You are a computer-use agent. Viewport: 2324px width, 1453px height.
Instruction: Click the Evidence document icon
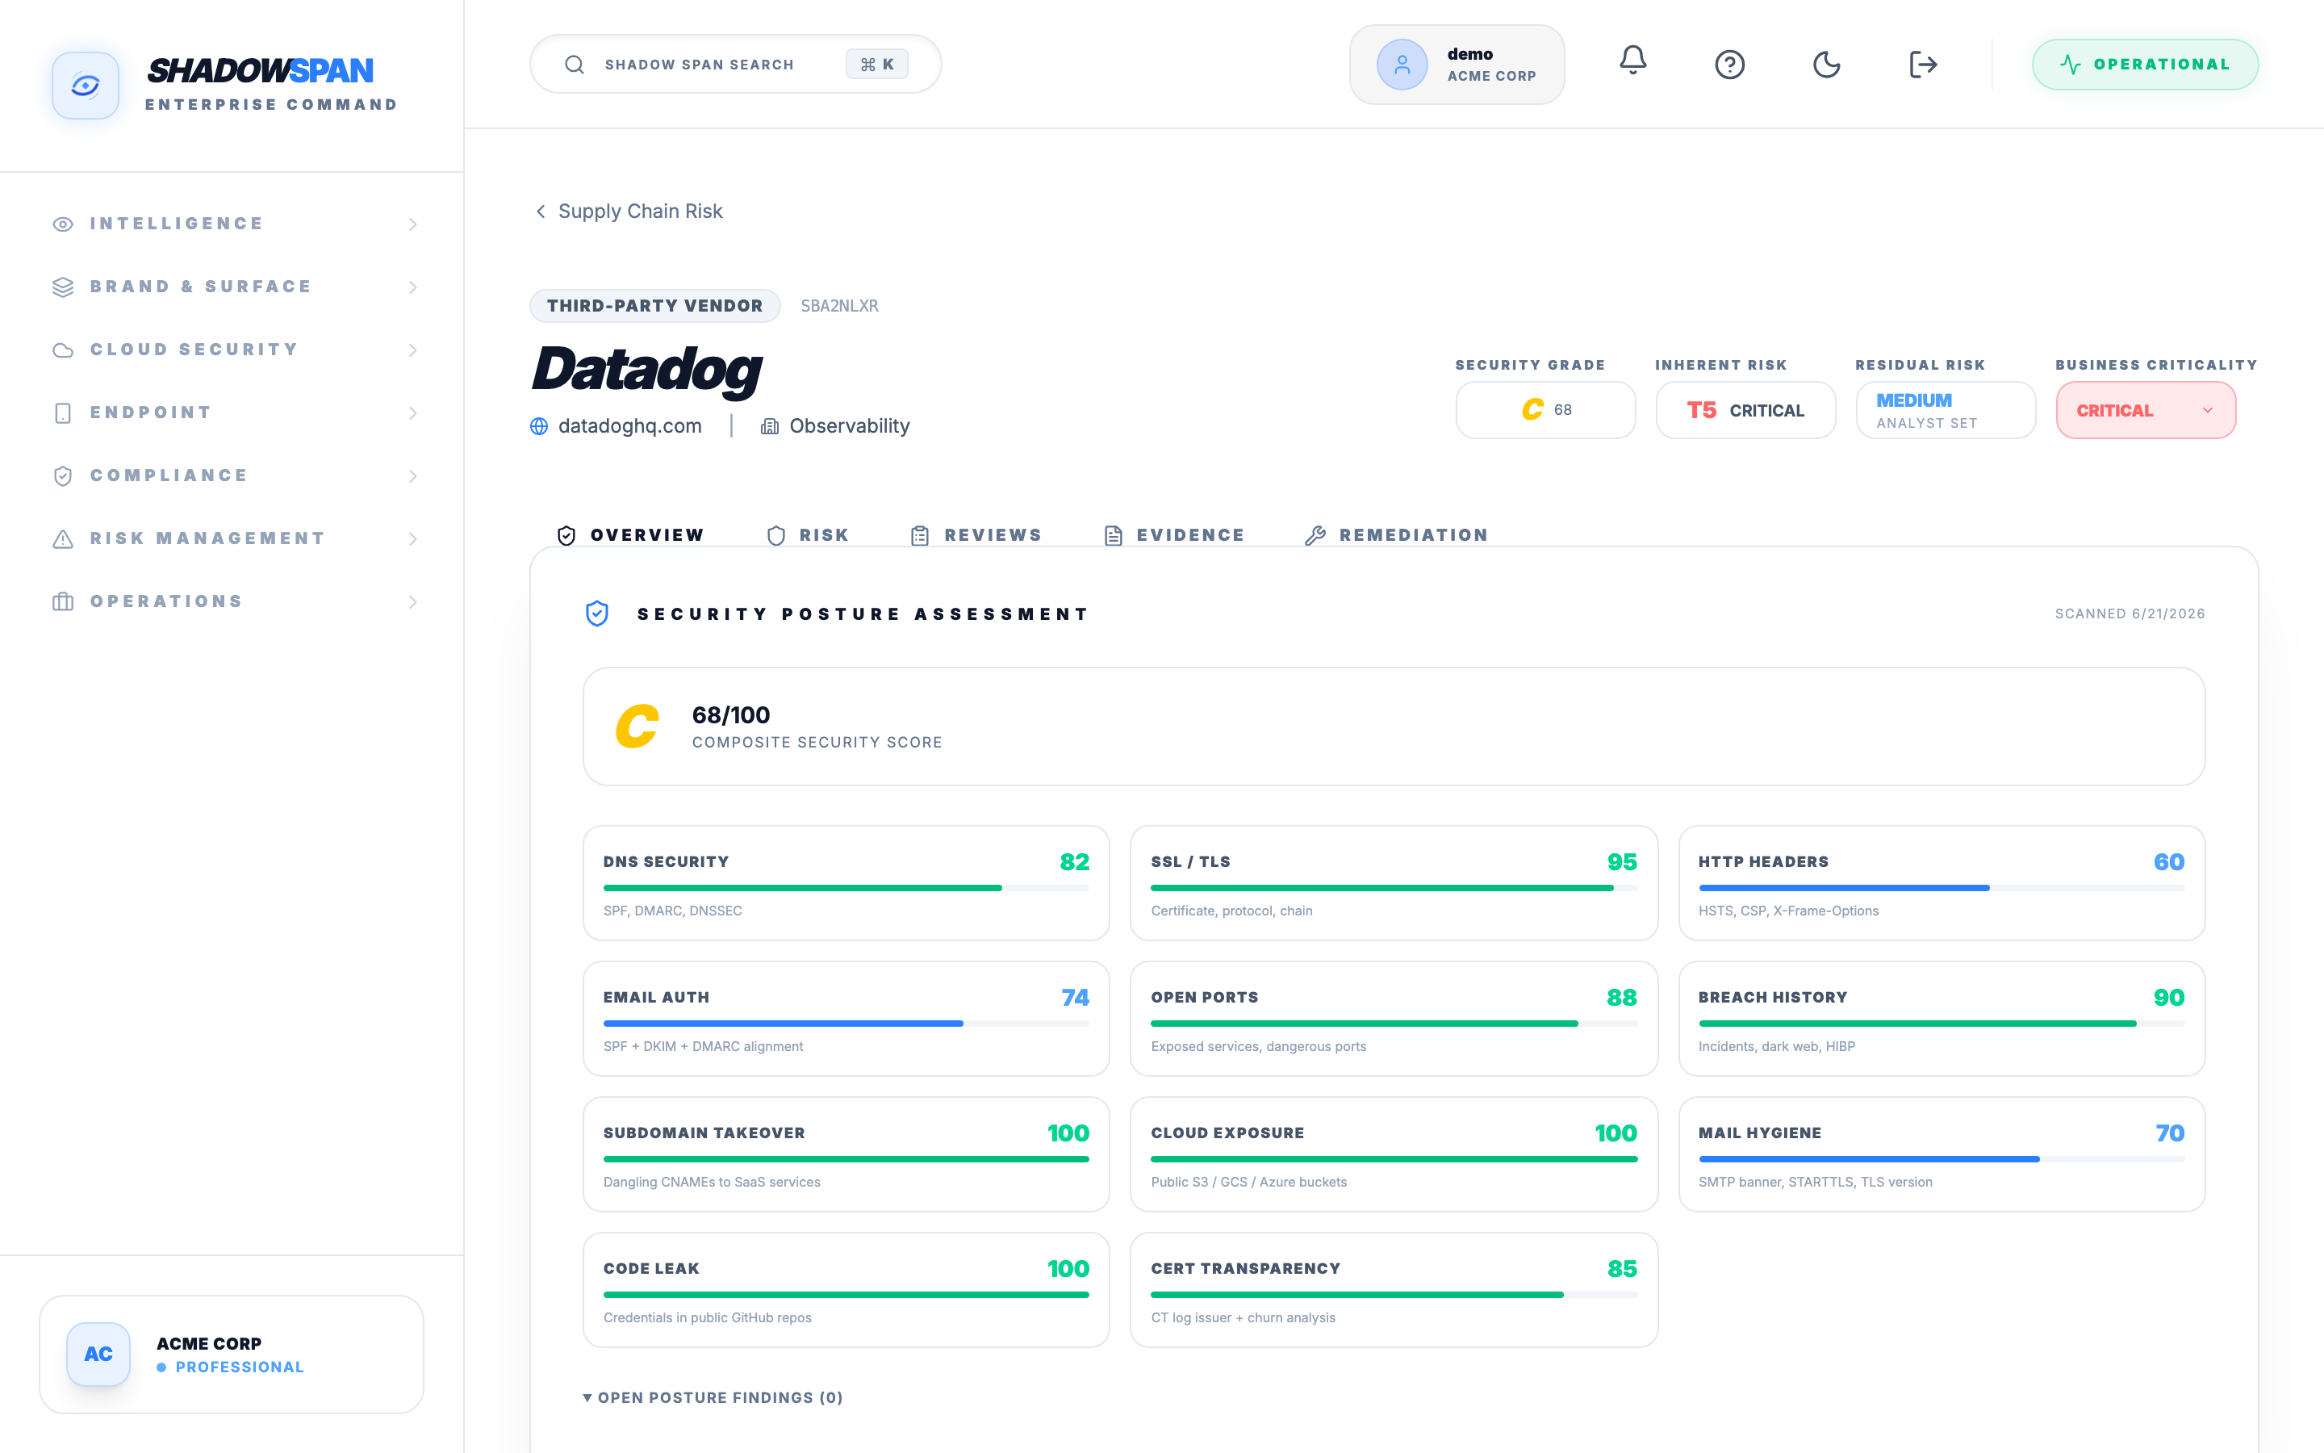tap(1113, 535)
